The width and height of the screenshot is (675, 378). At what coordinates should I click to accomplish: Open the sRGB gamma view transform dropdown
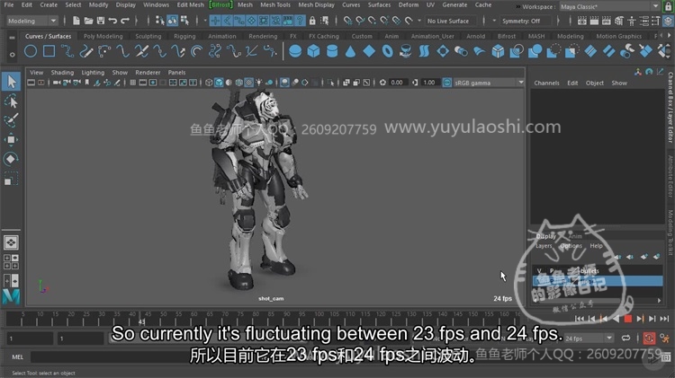click(x=488, y=83)
